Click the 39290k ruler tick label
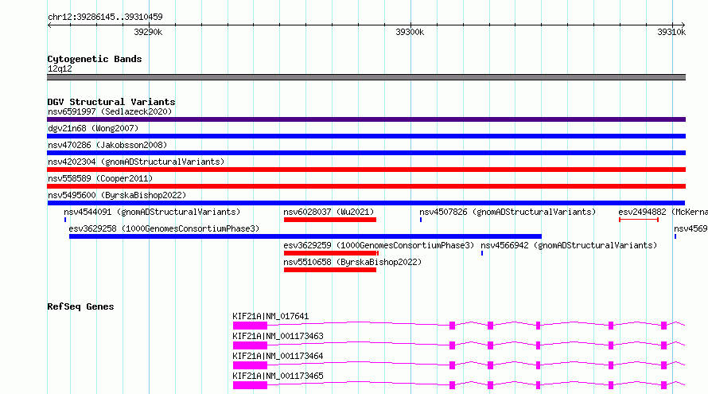 click(148, 32)
